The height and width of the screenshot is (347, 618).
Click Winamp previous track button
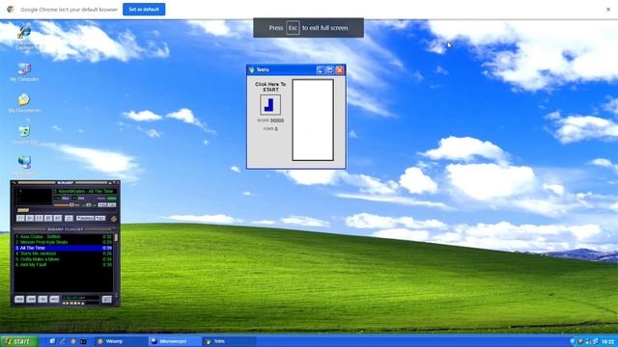click(20, 219)
